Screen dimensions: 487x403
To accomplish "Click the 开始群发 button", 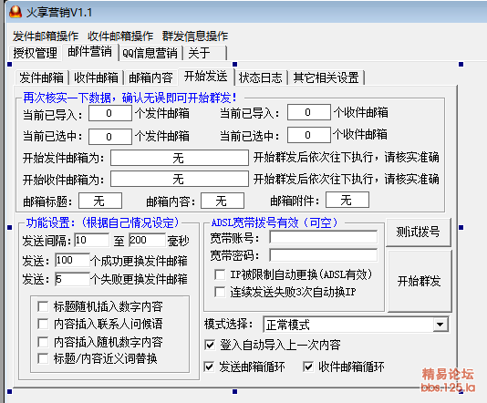I will pos(419,281).
